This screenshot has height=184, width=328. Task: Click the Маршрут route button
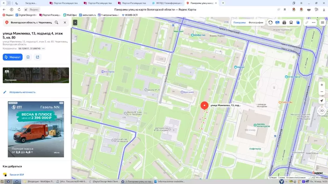(x=13, y=57)
